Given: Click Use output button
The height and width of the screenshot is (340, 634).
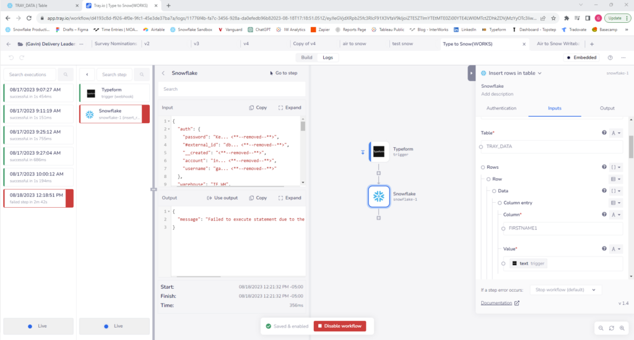Looking at the screenshot, I should 222,198.
